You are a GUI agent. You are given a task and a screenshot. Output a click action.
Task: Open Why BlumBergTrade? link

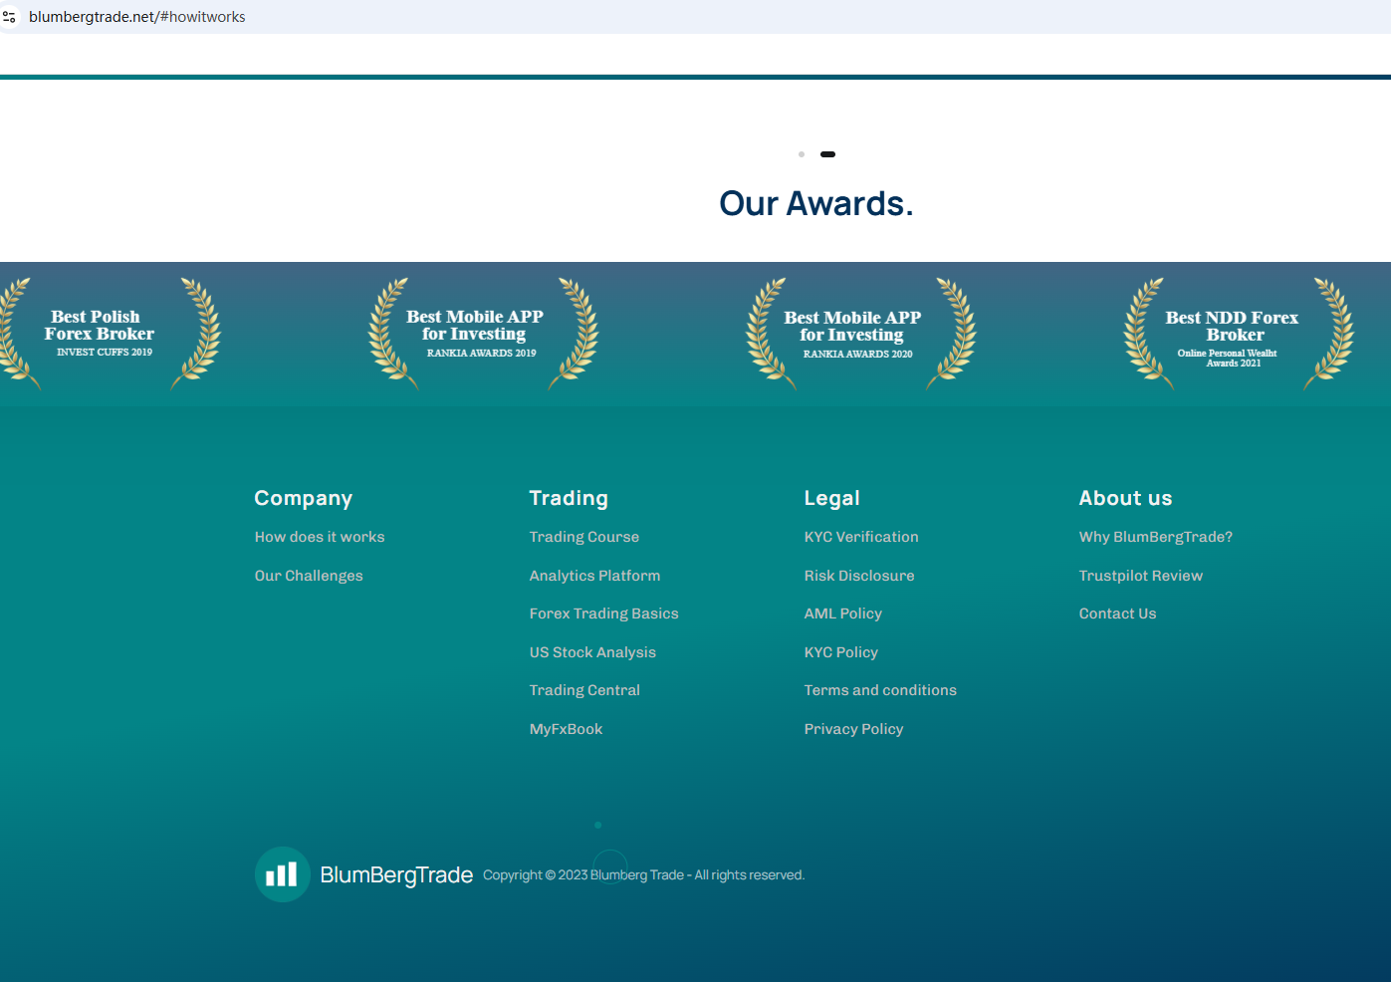pos(1156,537)
